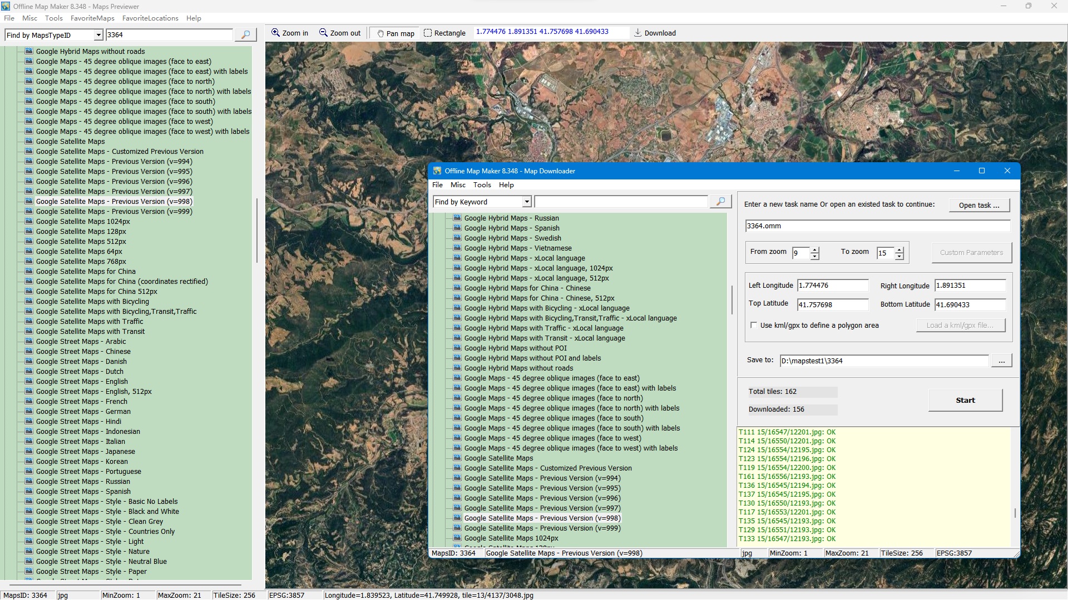Open the Tools menu in Map Downloader
Image resolution: width=1068 pixels, height=600 pixels.
pos(482,185)
